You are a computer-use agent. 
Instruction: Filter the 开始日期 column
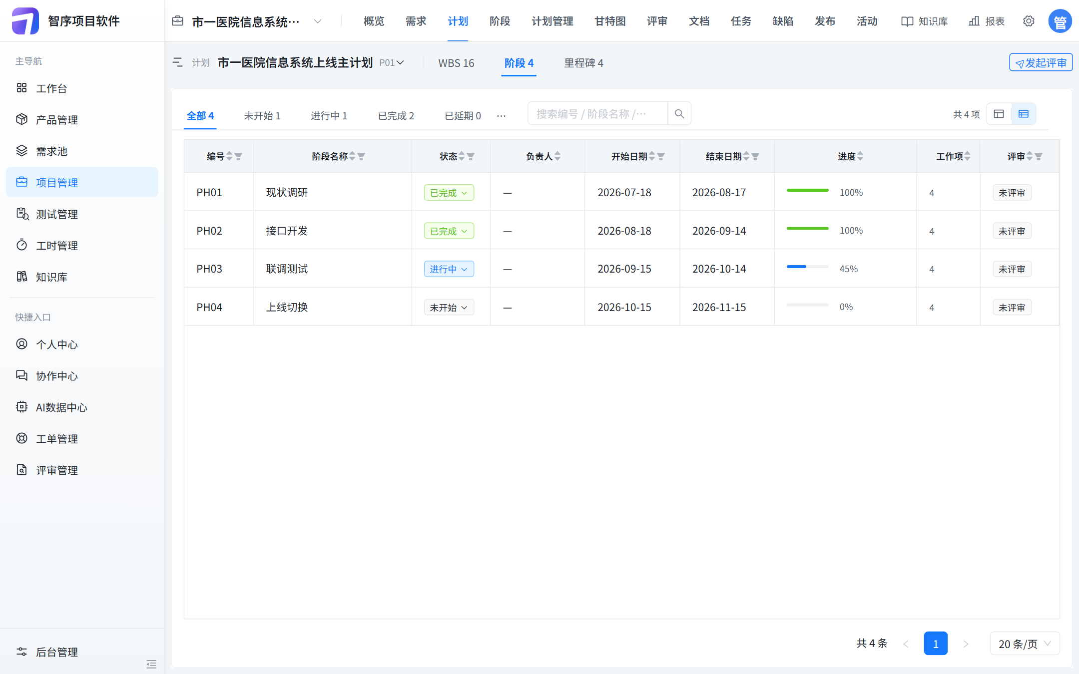[661, 156]
